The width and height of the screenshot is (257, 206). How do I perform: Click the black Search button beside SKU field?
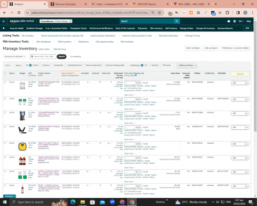[x=62, y=57]
